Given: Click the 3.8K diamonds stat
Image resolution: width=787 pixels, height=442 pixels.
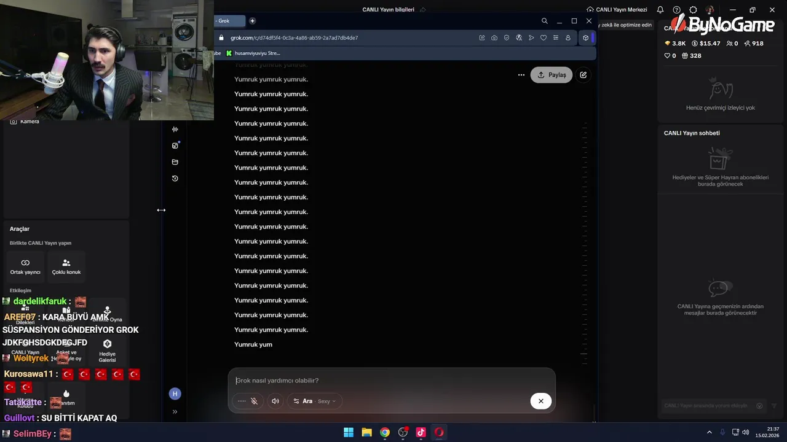Looking at the screenshot, I should pos(675,44).
